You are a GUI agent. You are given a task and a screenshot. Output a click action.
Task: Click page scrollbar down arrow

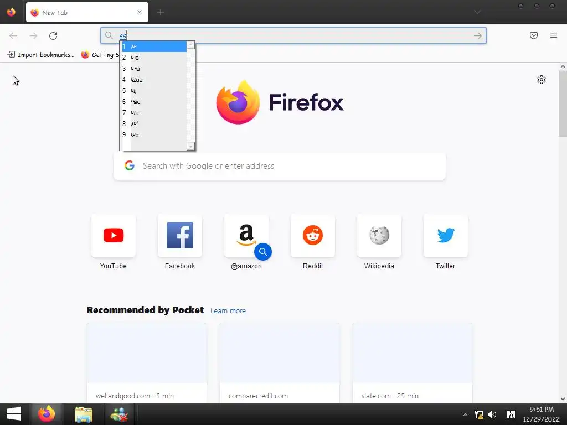(x=563, y=399)
